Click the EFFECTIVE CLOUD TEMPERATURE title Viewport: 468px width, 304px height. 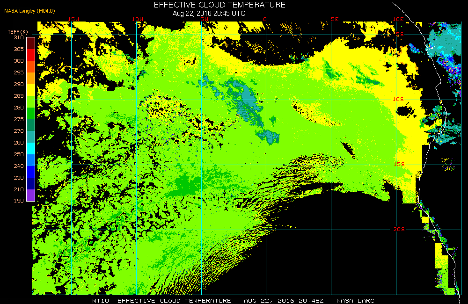pos(219,5)
